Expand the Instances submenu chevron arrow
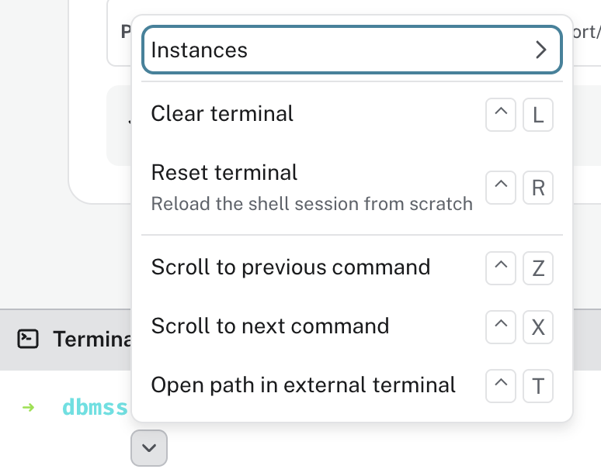The width and height of the screenshot is (601, 476). (541, 50)
